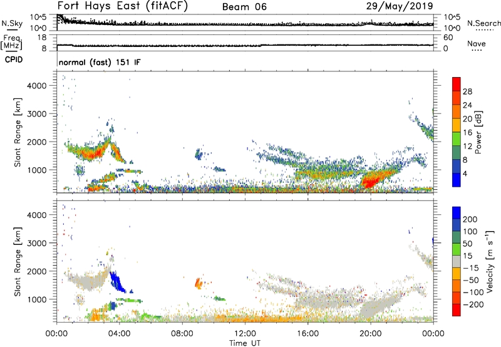
Task: Click the "normal (fast) 151 IF" mode text
Action: [x=100, y=62]
